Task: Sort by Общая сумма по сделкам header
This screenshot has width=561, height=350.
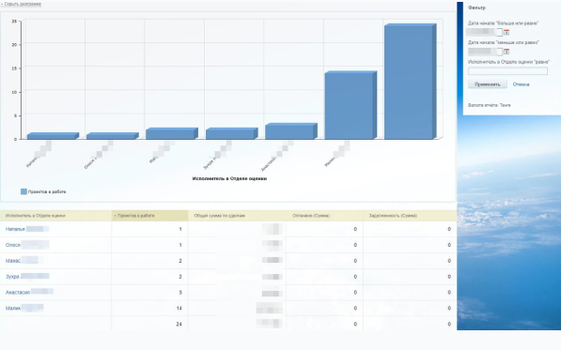Action: (x=219, y=216)
